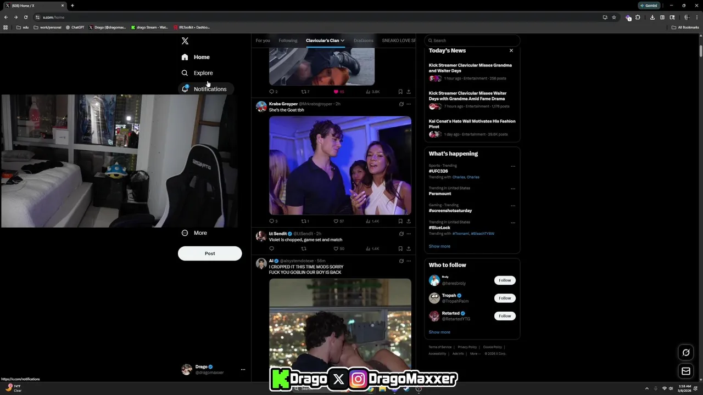Bookmark this page with star icon
This screenshot has height=395, width=703.
pos(614,17)
